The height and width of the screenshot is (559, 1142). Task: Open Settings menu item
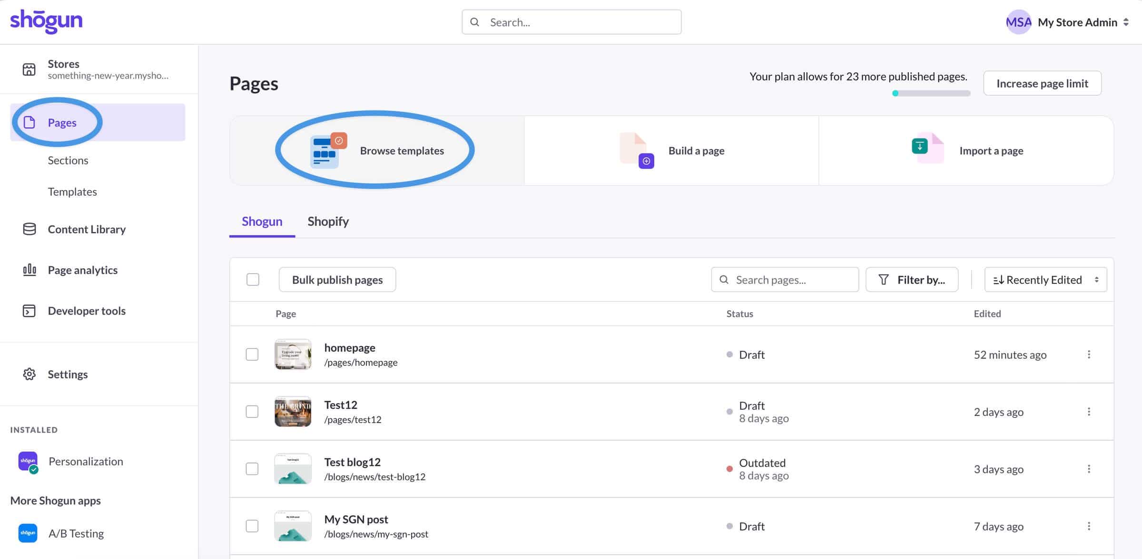[x=68, y=374]
